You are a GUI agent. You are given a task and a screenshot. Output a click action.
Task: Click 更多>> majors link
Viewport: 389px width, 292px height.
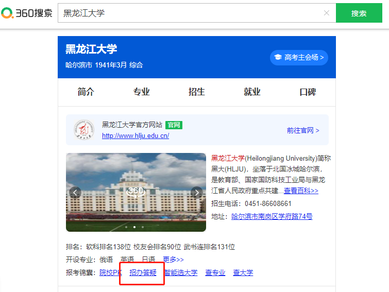174,260
